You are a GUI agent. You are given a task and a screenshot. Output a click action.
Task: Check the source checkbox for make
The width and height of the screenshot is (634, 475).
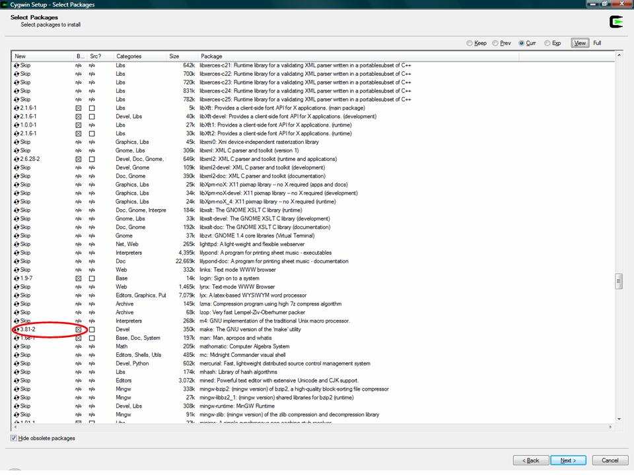(x=92, y=329)
